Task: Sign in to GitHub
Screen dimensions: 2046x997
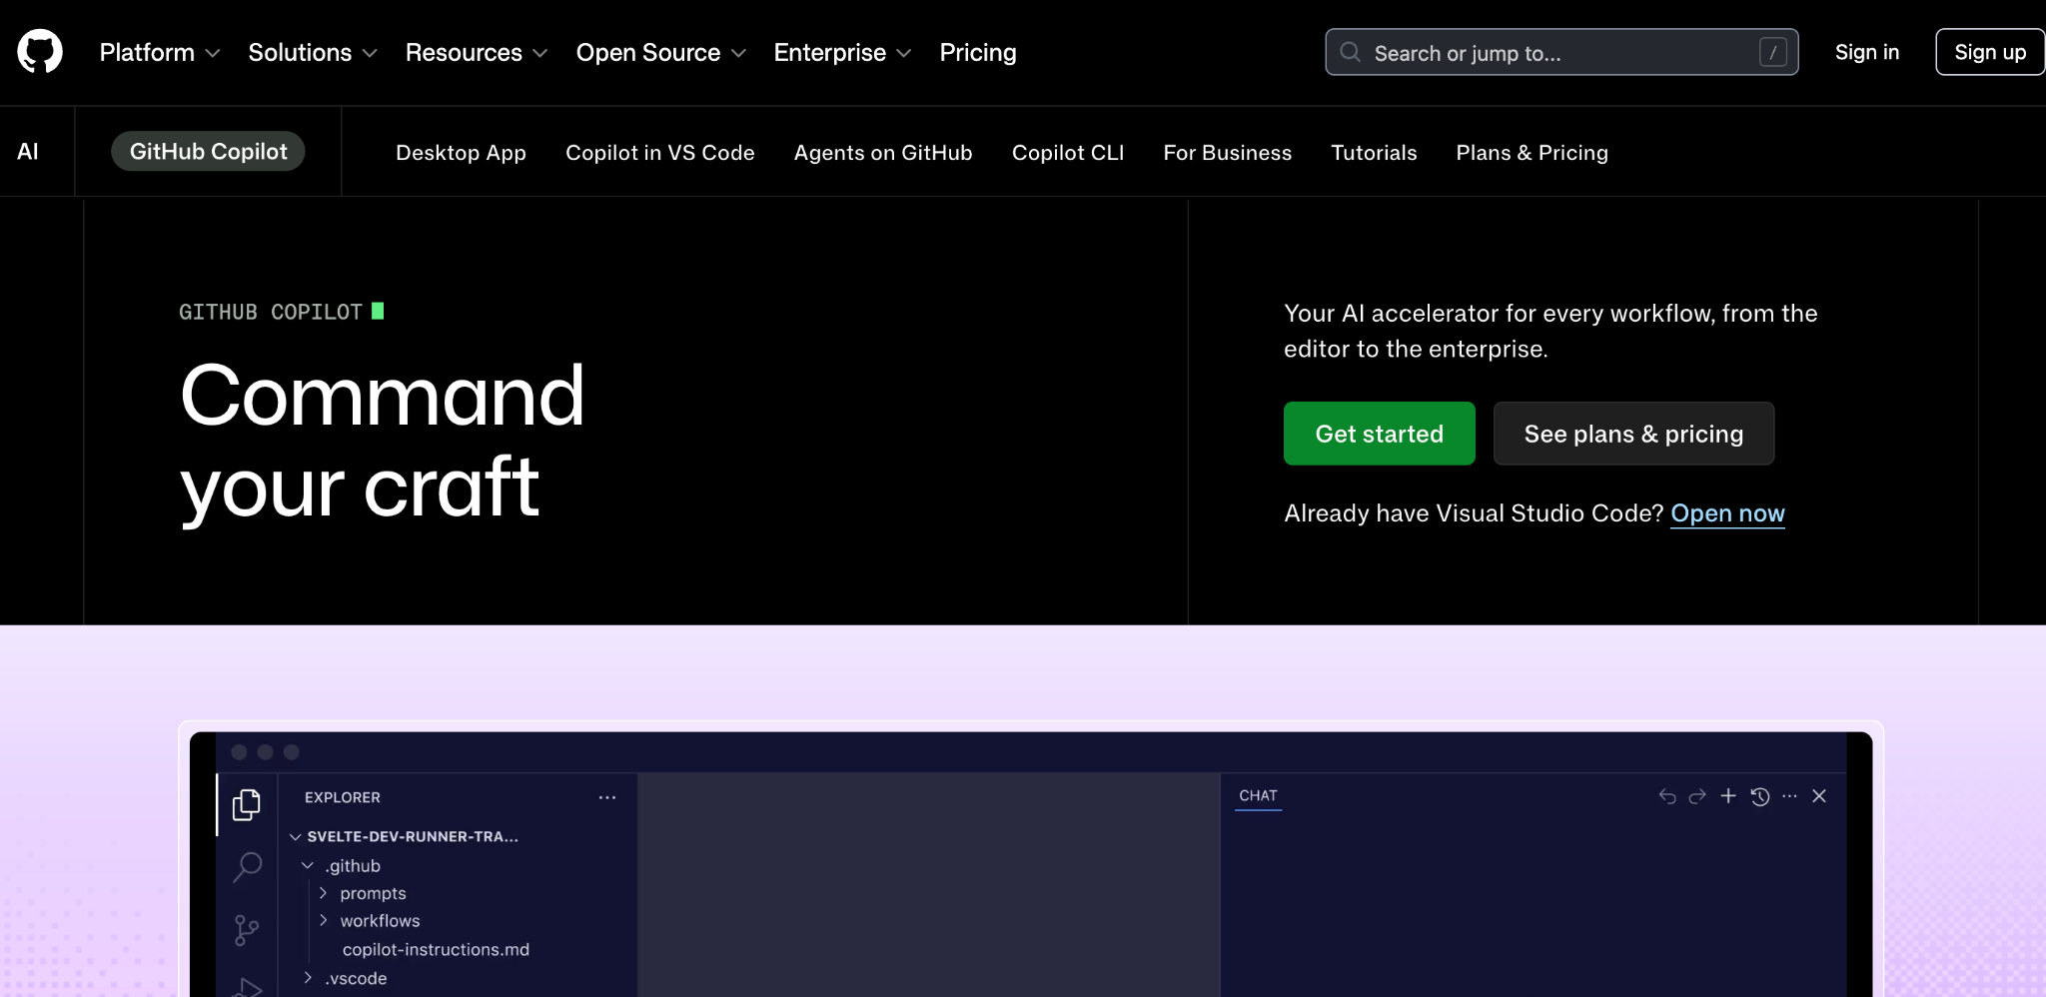Action: [x=1867, y=52]
